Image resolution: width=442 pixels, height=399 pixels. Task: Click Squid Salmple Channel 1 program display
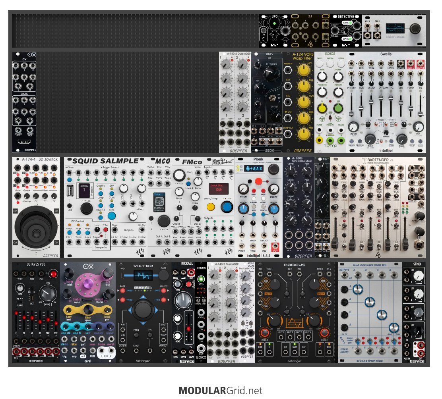tap(84, 190)
